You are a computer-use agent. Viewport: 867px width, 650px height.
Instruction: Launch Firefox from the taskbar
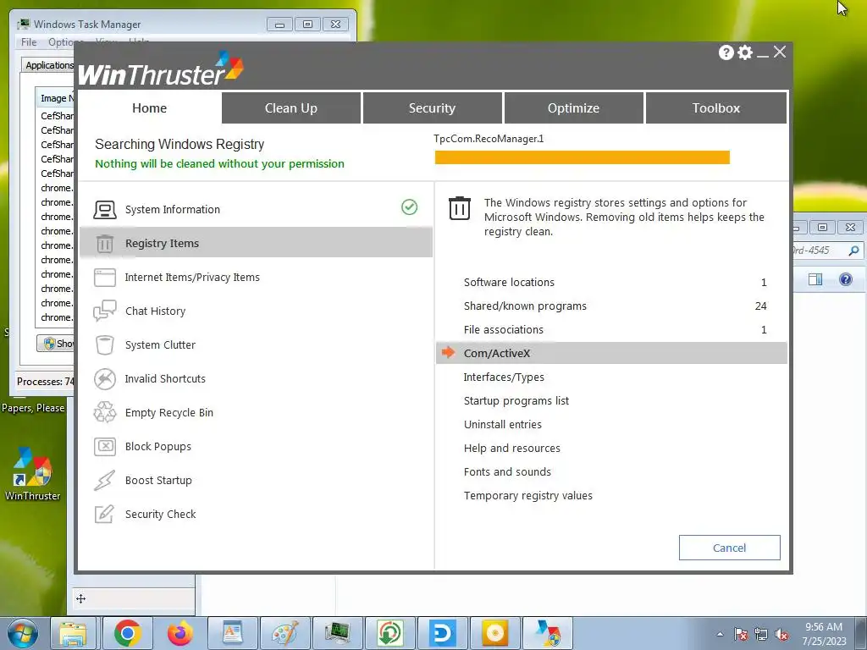tap(179, 633)
